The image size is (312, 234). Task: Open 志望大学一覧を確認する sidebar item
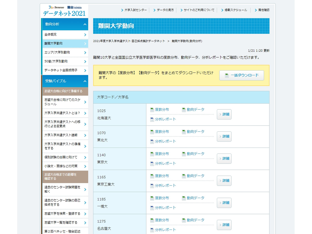(65, 223)
